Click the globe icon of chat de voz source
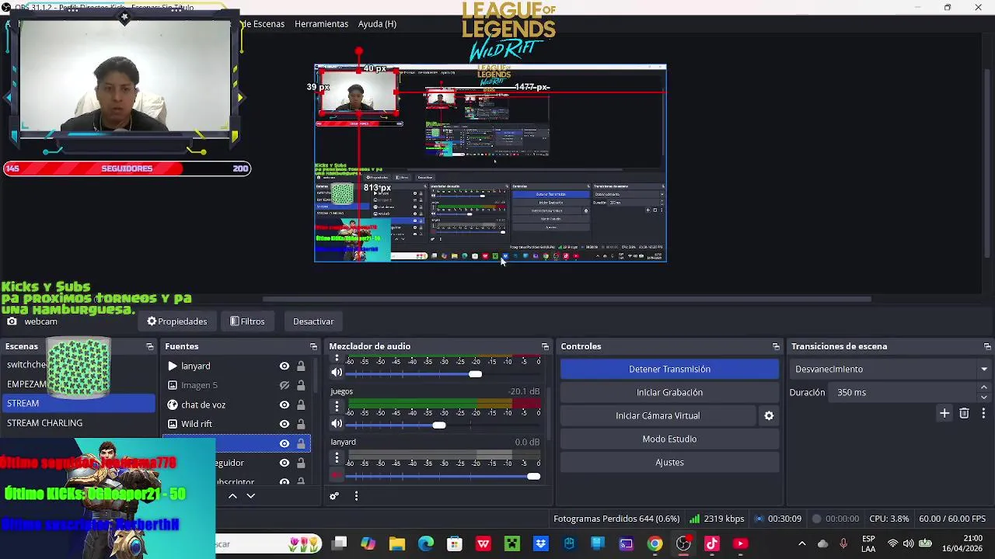Viewport: 995px width, 559px height. click(x=173, y=404)
